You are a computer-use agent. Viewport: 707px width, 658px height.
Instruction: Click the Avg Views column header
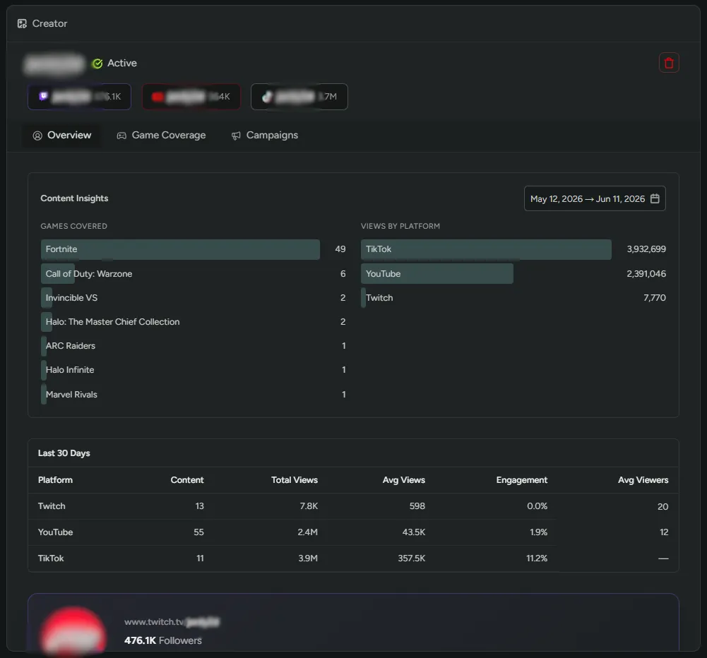pos(403,480)
